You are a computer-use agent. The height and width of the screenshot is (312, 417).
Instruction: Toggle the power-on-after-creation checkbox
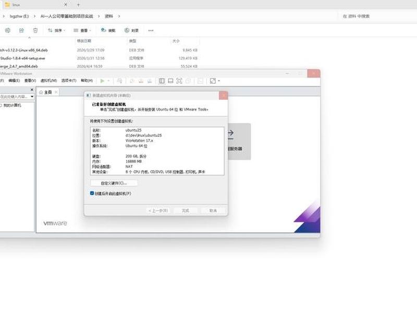pos(92,193)
